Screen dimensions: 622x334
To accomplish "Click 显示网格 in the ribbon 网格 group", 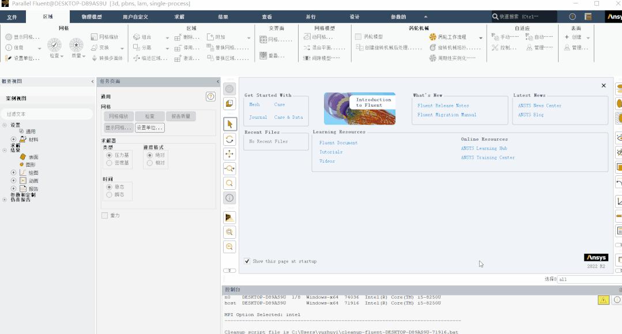I will (x=22, y=37).
